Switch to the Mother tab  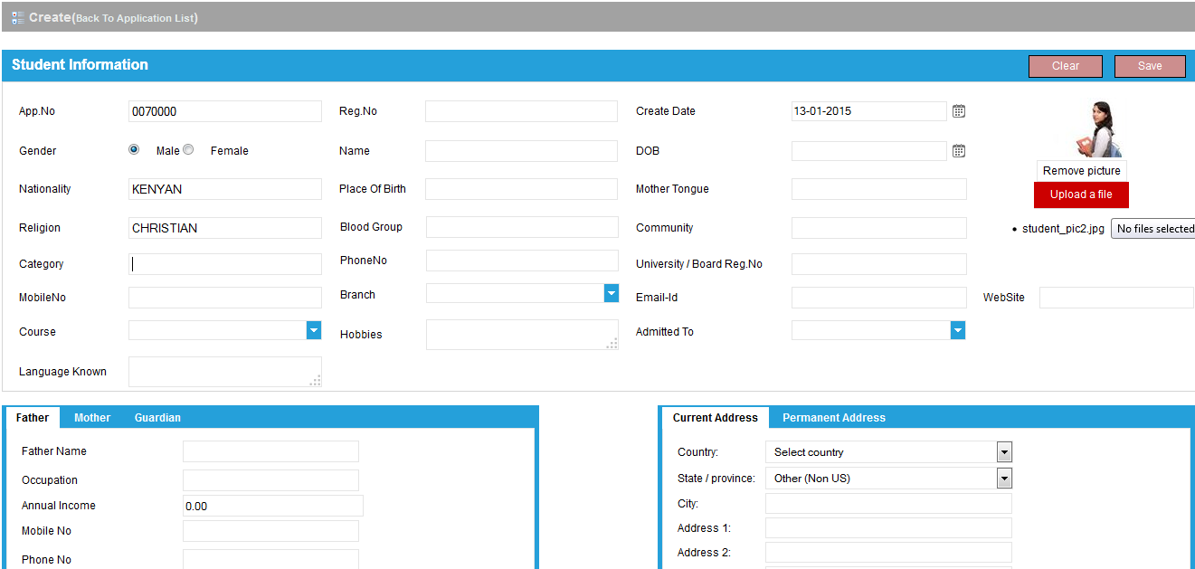click(92, 418)
